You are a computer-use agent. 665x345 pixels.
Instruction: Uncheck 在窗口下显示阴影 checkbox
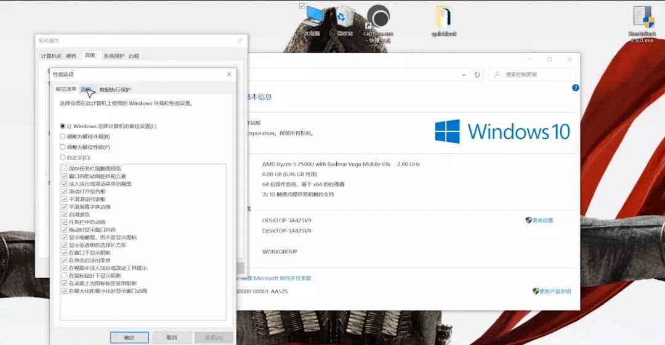coord(65,253)
